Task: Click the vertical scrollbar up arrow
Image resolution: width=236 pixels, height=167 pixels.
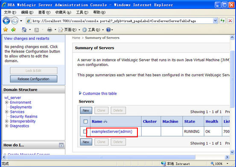Action: [x=232, y=37]
